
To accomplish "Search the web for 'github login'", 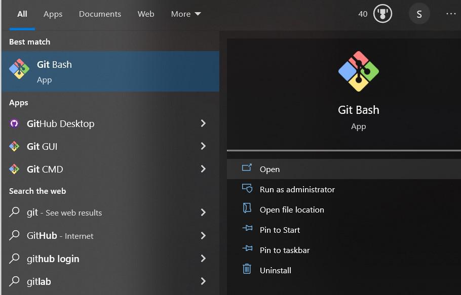I will (x=110, y=259).
